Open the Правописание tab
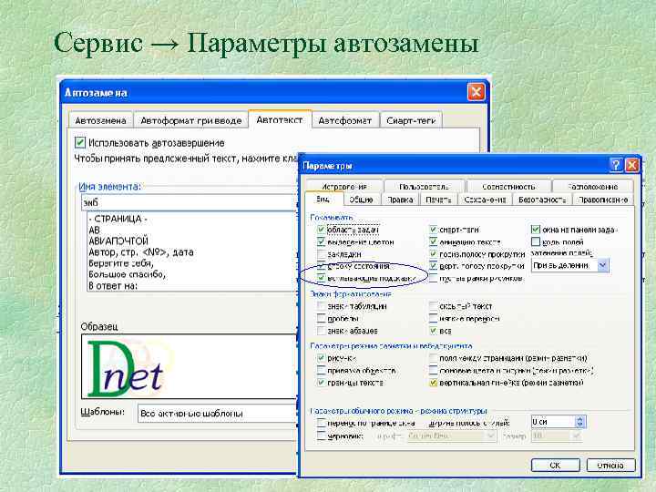The height and width of the screenshot is (492, 656). (x=603, y=200)
